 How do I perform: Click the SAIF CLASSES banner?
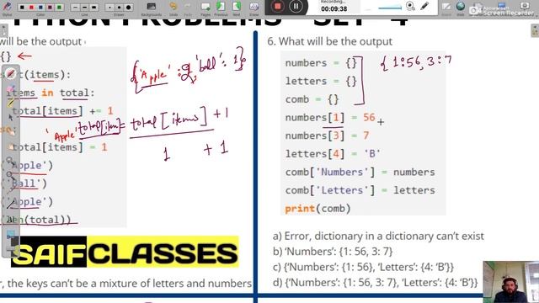pyautogui.click(x=125, y=252)
